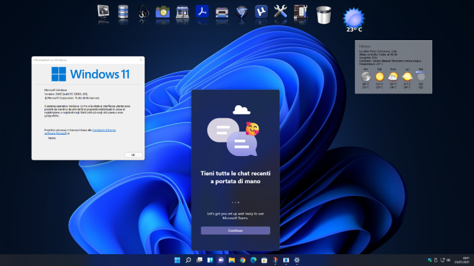The width and height of the screenshot is (474, 266).
Task: Open the database cylinder dock icon
Action: pos(123,12)
